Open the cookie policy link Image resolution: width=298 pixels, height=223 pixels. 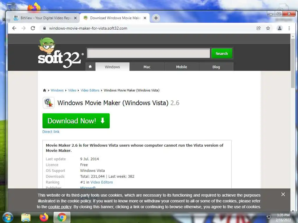(x=60, y=207)
